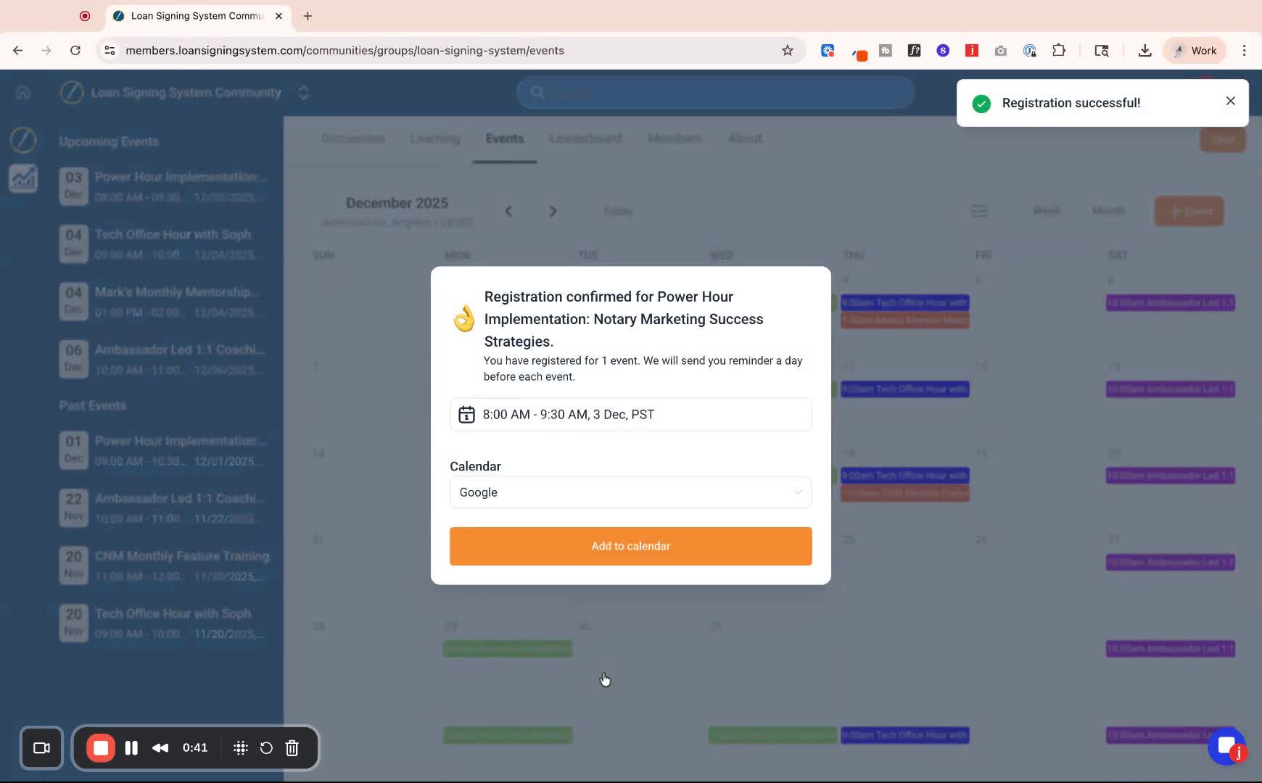The image size is (1262, 783).
Task: Dismiss the Registration successful notification
Action: tap(1230, 101)
